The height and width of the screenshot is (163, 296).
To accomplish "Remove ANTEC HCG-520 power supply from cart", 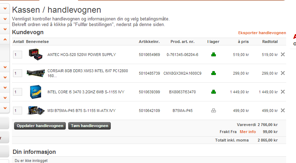I will click(x=283, y=55).
